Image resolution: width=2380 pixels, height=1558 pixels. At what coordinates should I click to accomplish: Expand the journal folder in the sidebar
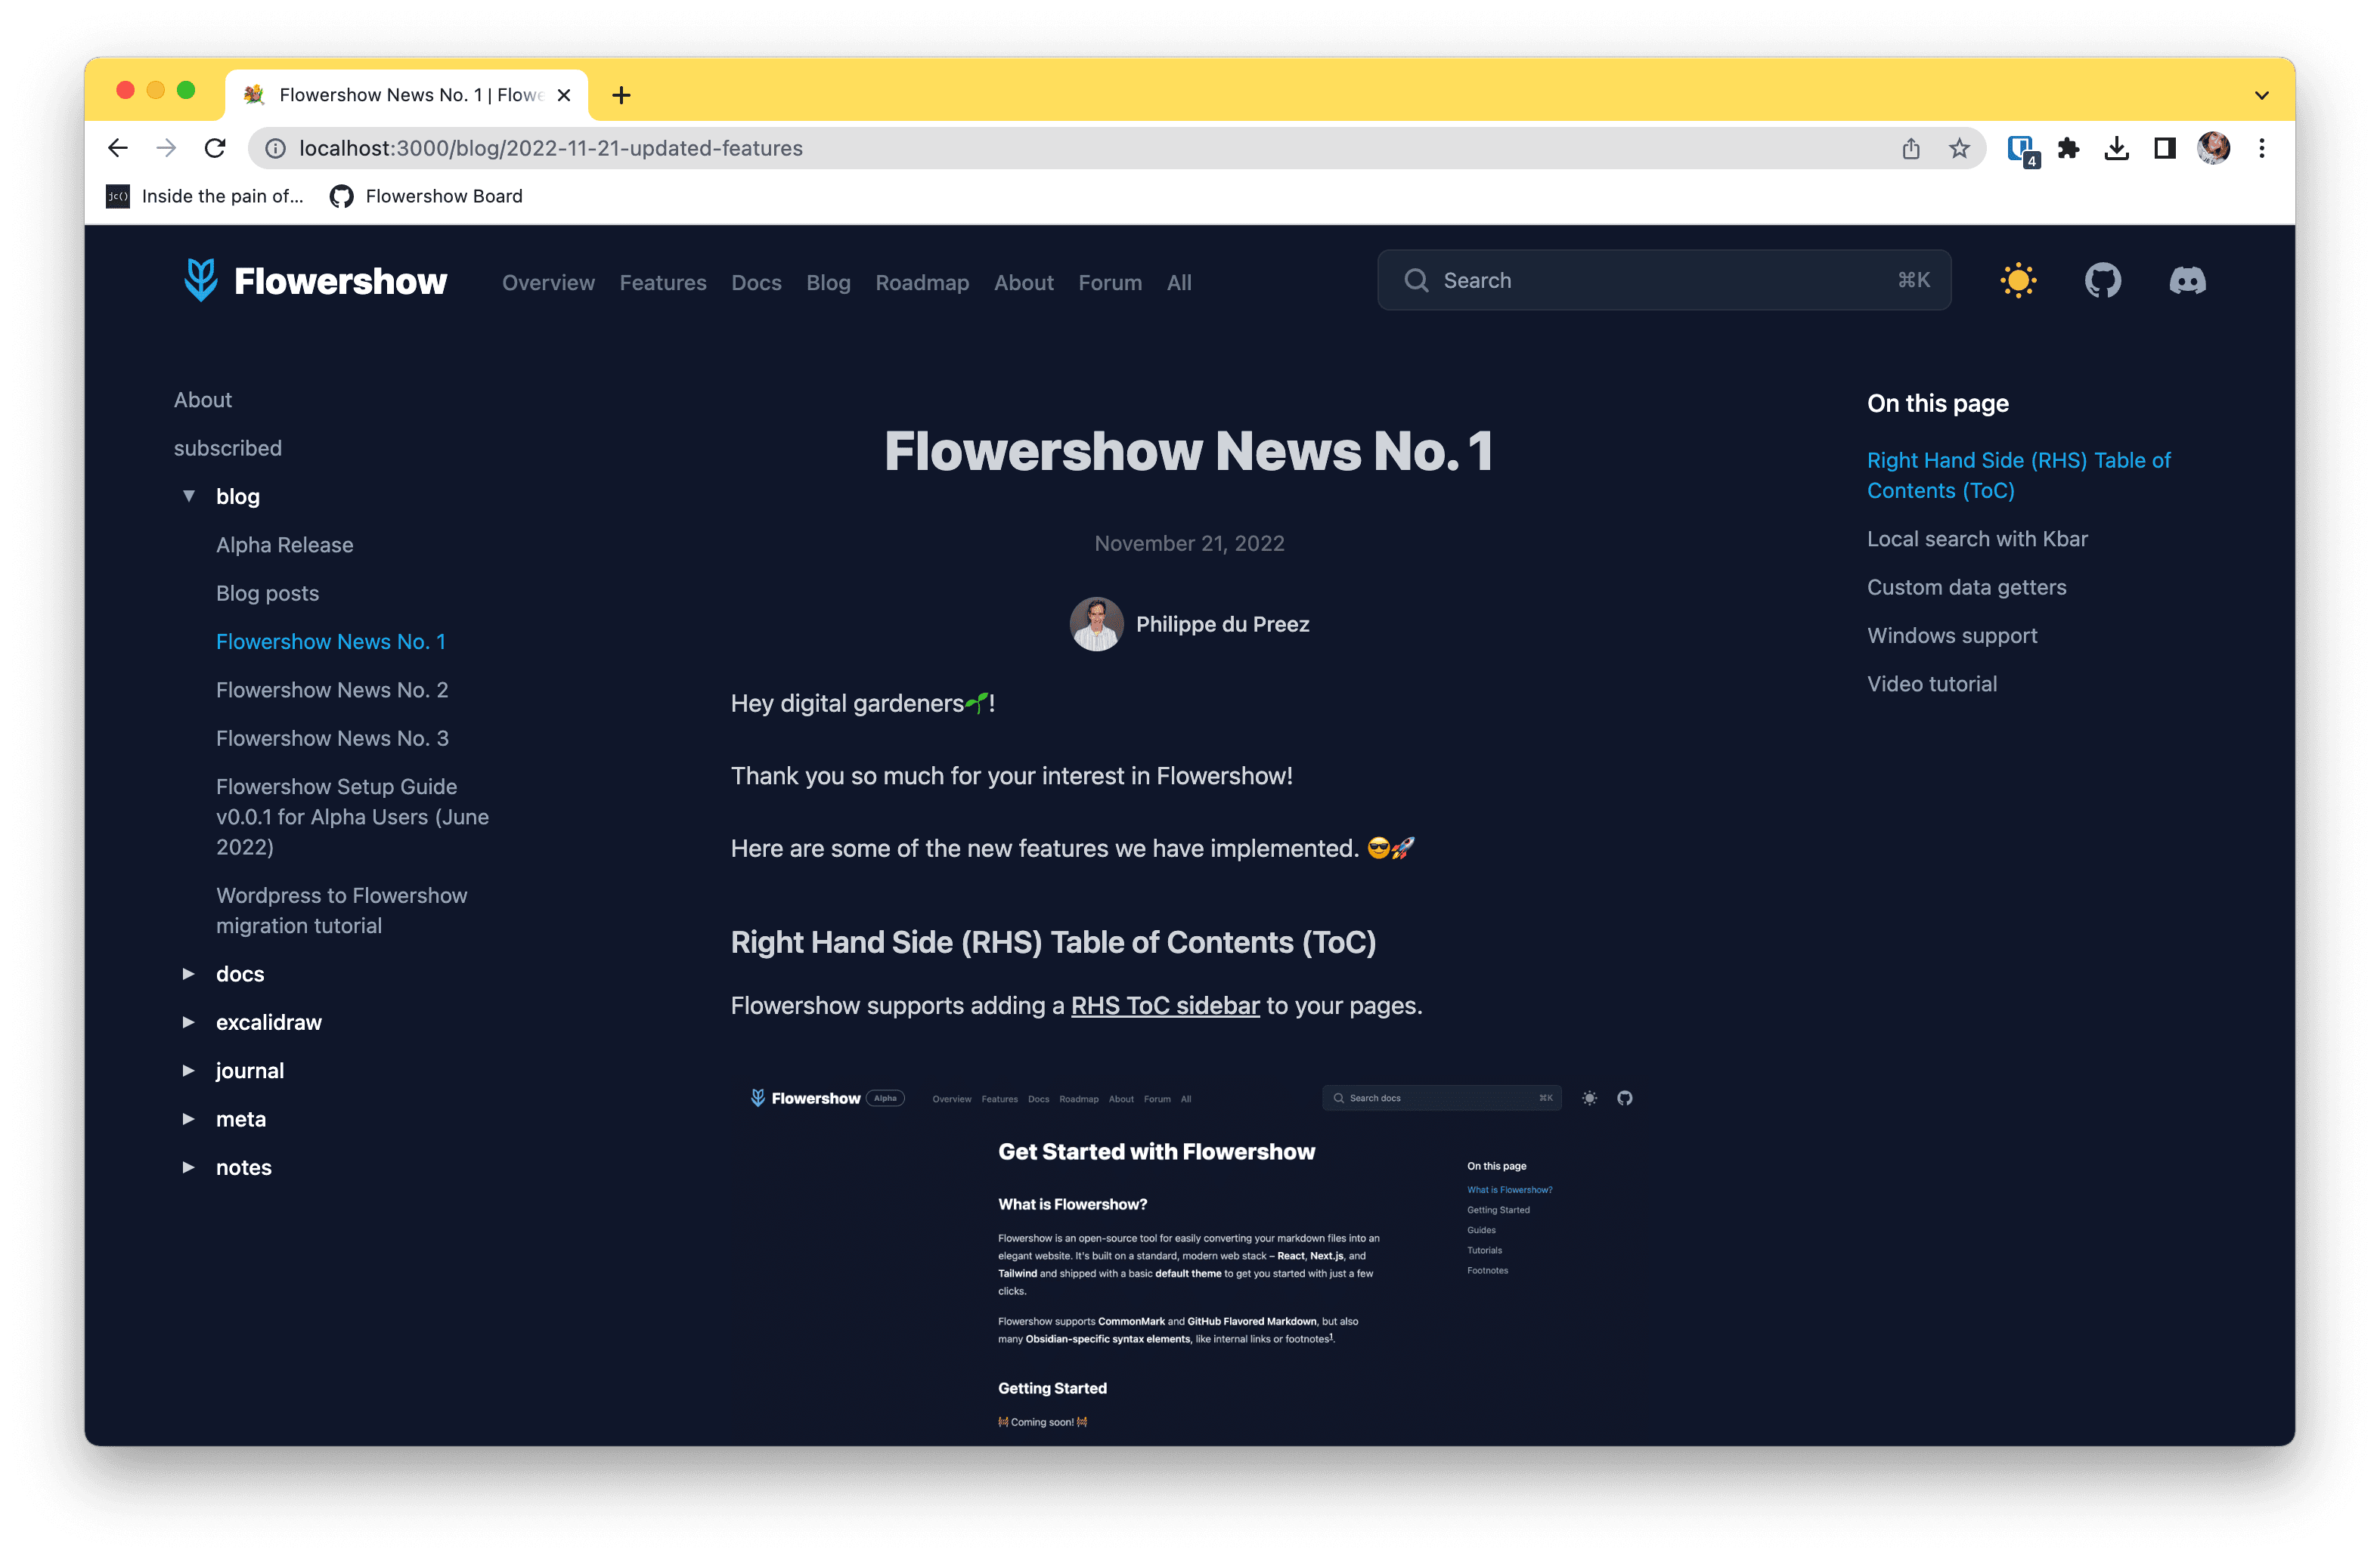click(188, 1071)
